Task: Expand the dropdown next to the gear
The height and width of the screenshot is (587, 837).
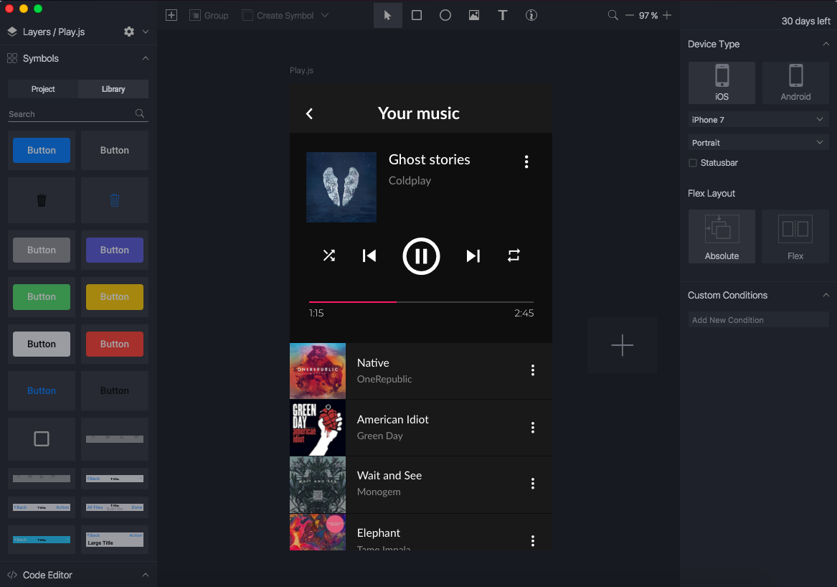Action: coord(145,32)
